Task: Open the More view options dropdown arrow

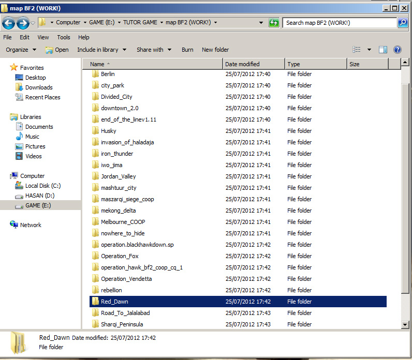Action: [369, 50]
